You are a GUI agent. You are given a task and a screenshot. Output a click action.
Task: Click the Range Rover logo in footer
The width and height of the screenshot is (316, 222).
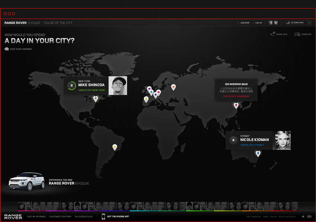tap(13, 216)
